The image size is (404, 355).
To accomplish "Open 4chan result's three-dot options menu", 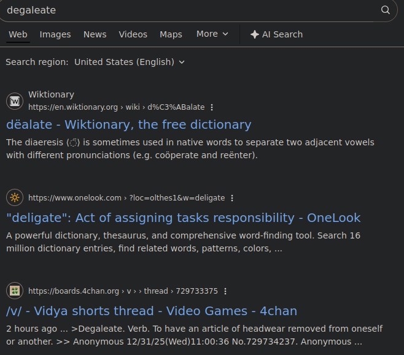I will pyautogui.click(x=225, y=291).
